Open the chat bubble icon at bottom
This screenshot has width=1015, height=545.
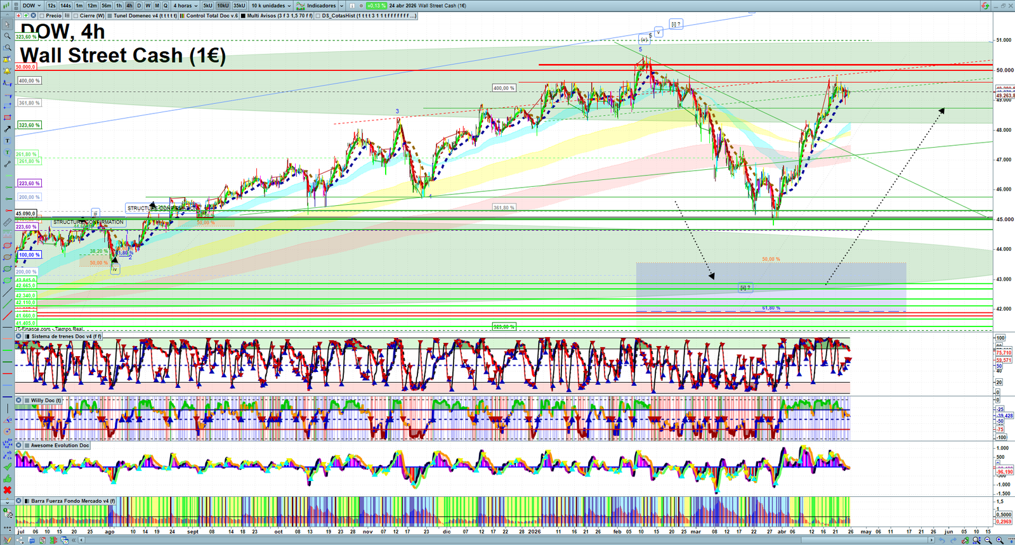pyautogui.click(x=31, y=541)
